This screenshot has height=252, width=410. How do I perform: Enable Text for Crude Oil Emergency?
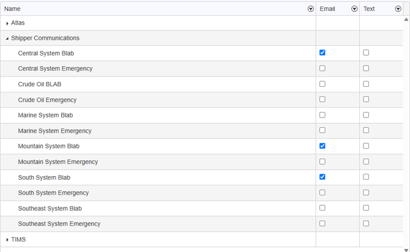pos(366,99)
